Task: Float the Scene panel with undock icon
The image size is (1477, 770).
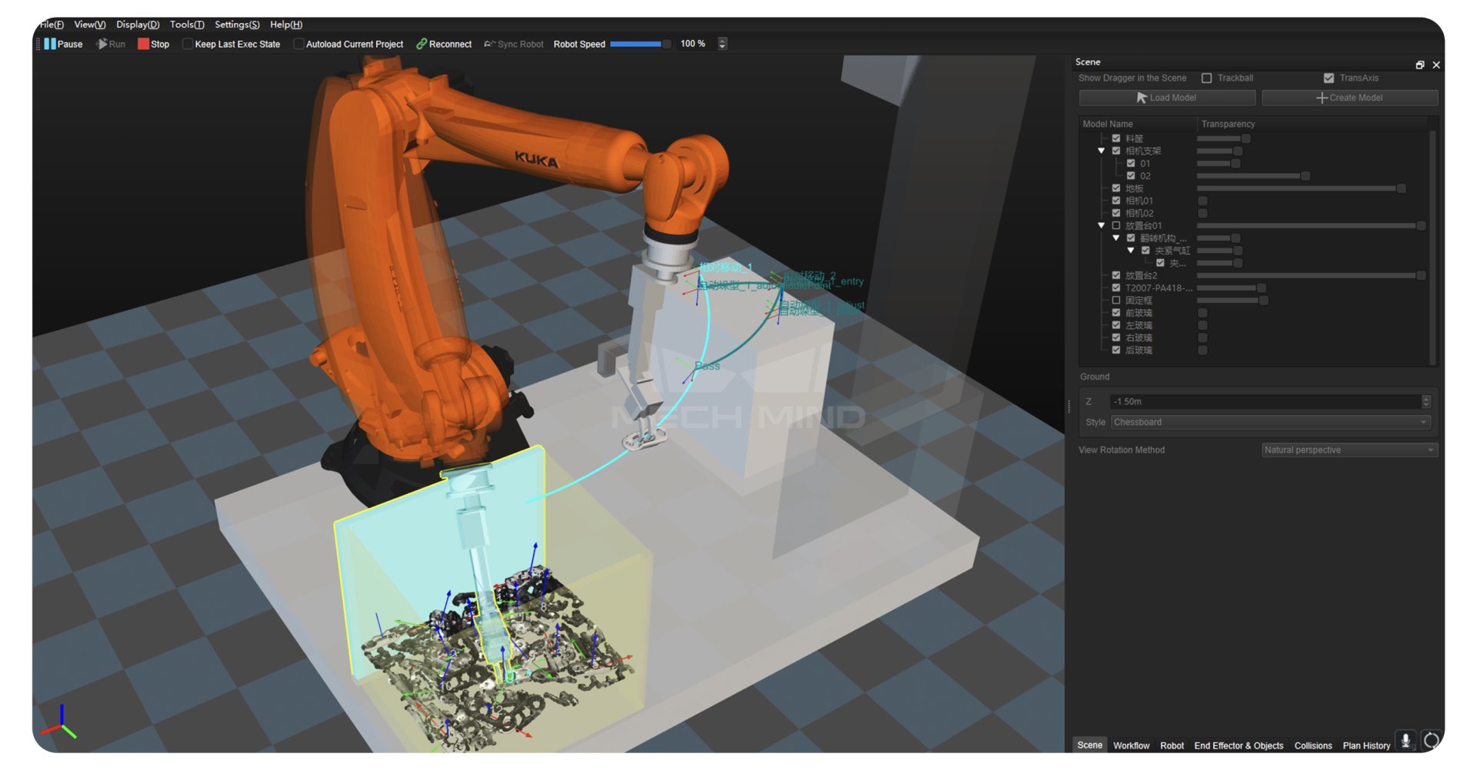Action: 1420,65
